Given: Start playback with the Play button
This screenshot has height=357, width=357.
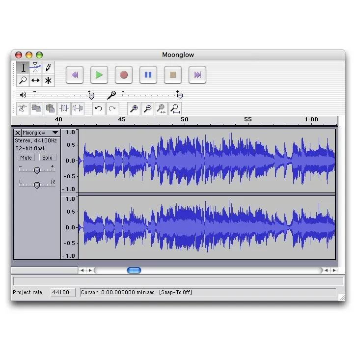Looking at the screenshot, I should pos(99,75).
